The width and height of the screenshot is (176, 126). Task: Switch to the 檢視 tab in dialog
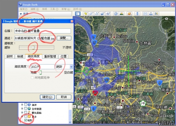click(20, 56)
